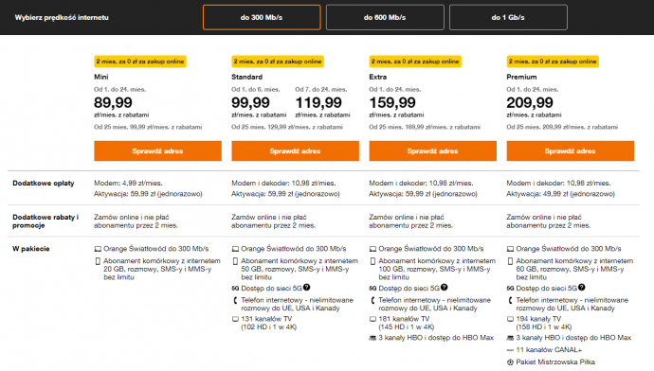Image resolution: width=654 pixels, height=371 pixels.
Task: Click the price '159,99'
Action: (x=392, y=102)
